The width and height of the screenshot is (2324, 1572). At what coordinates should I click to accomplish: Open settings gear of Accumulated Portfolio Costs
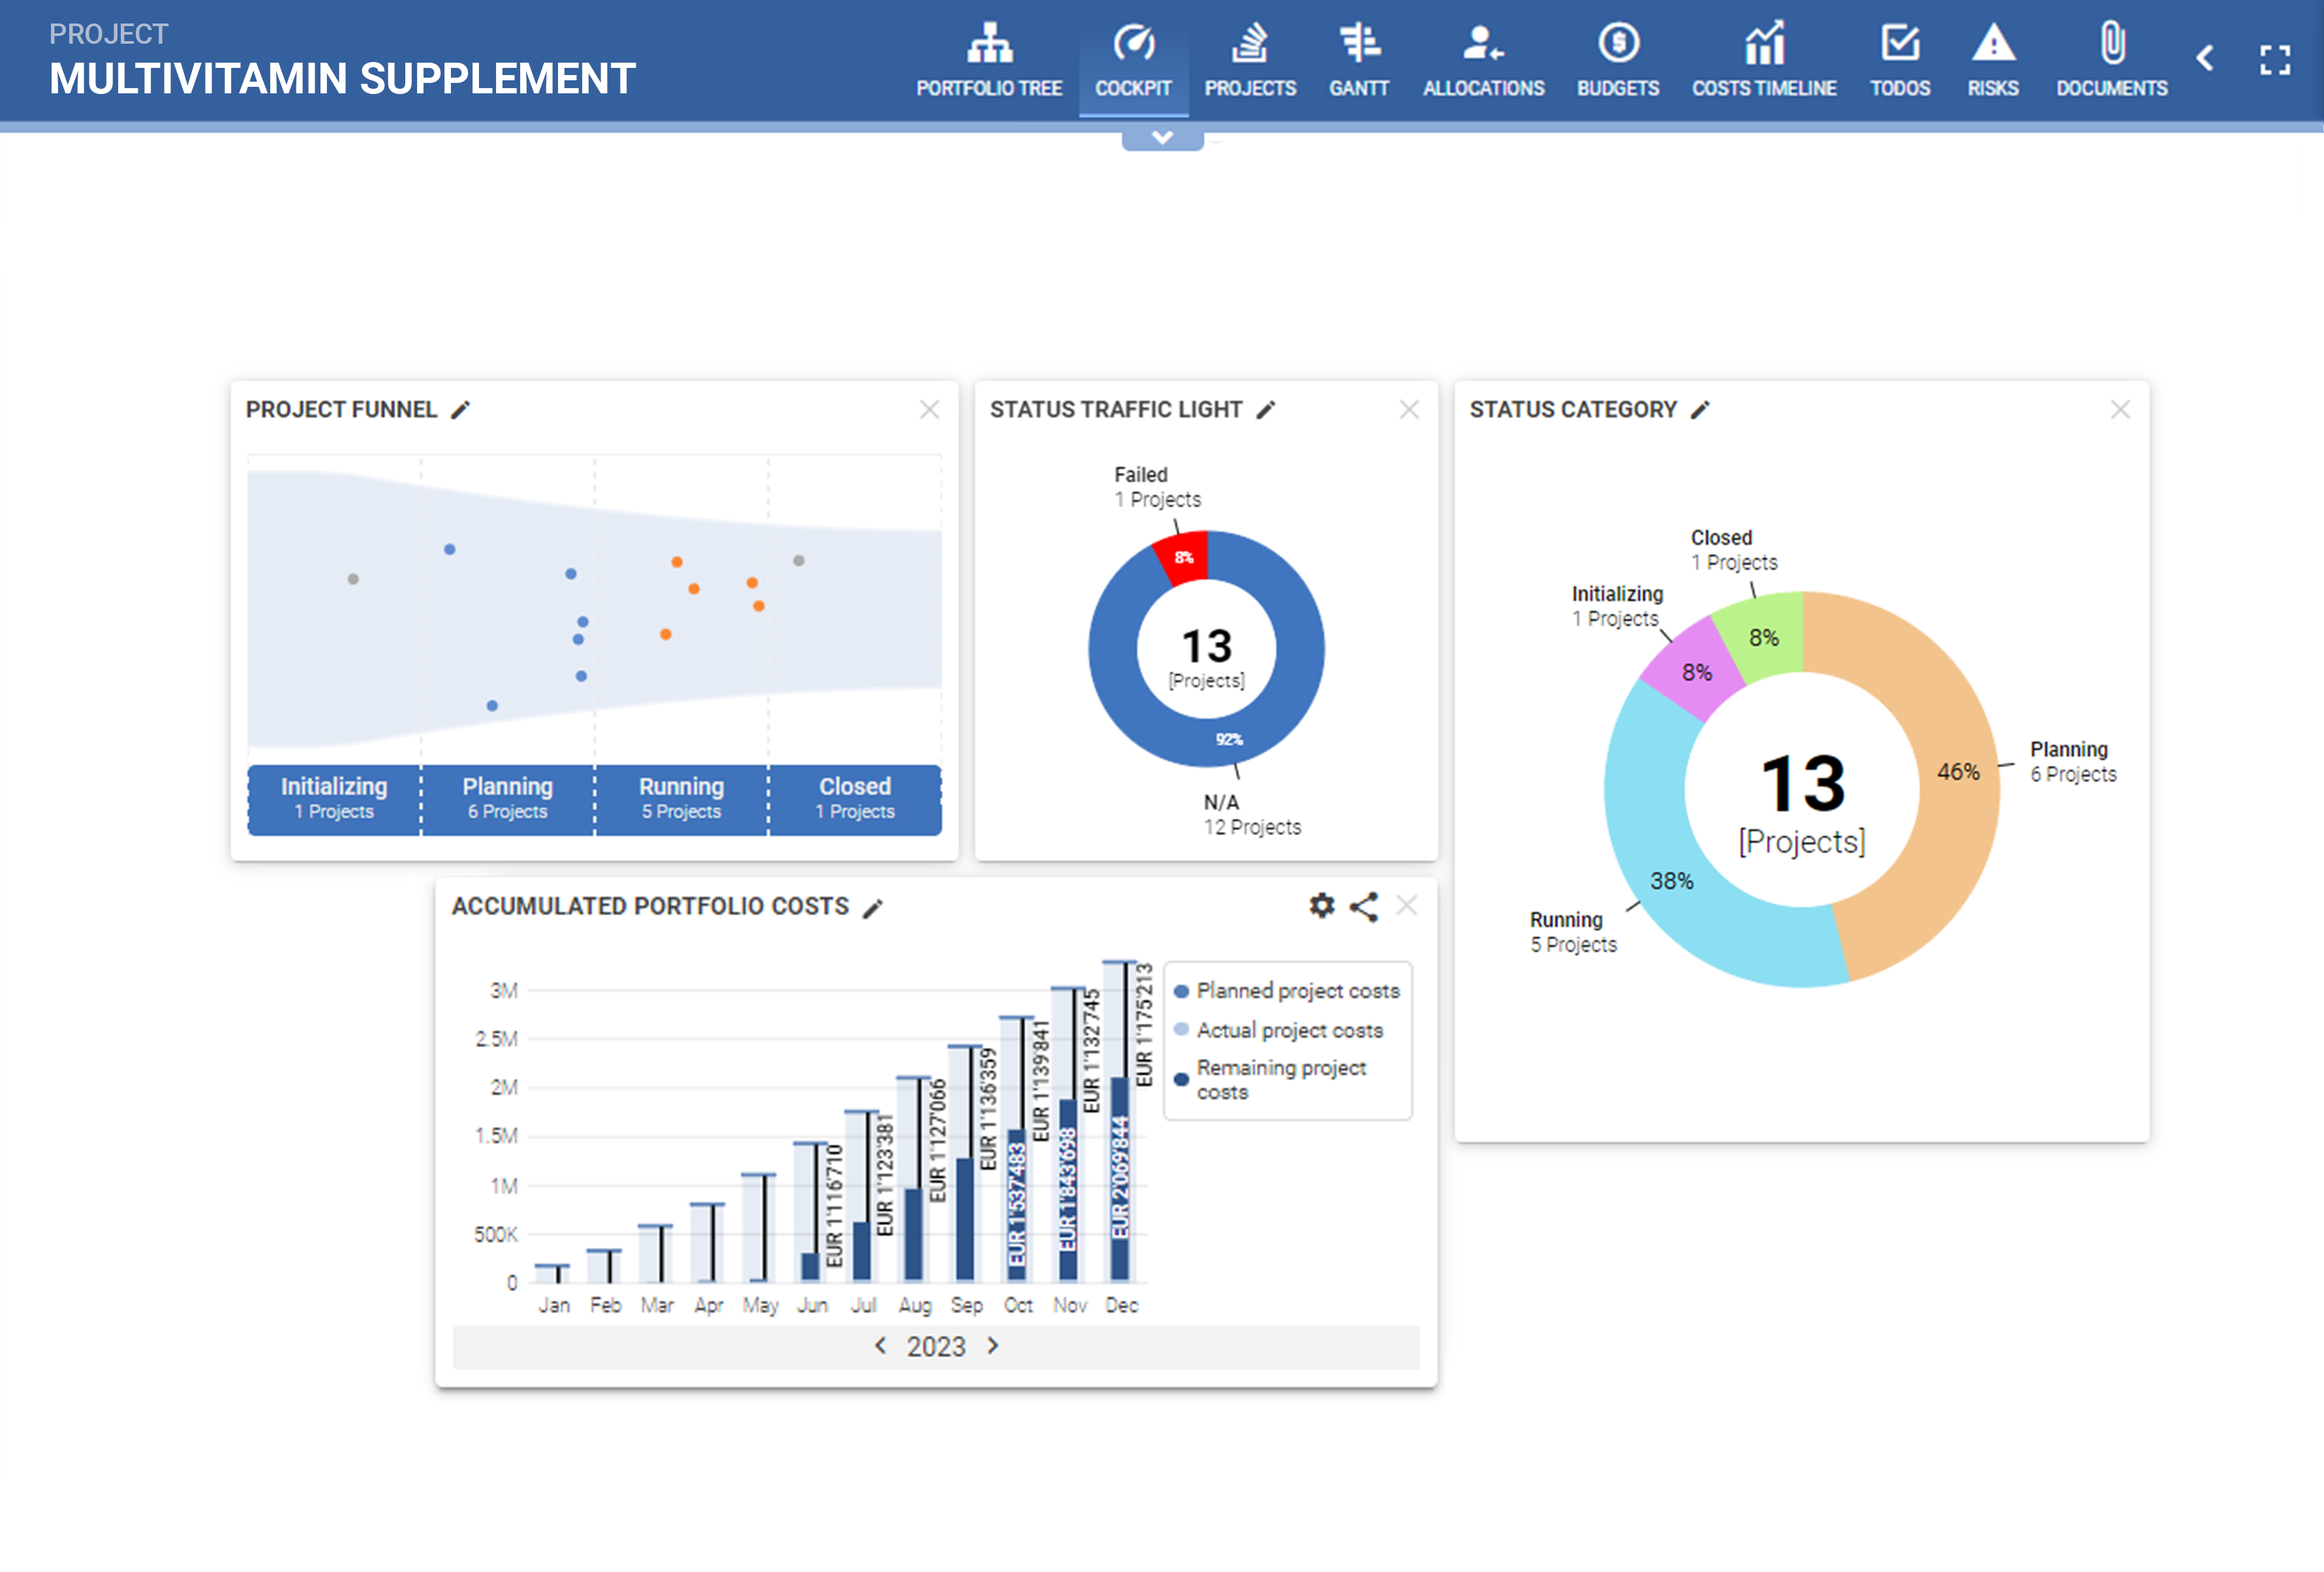point(1322,905)
